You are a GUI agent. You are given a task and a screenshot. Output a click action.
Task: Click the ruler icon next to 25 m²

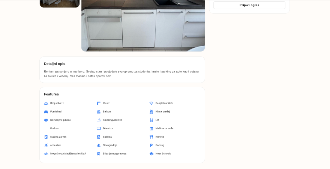[99, 103]
